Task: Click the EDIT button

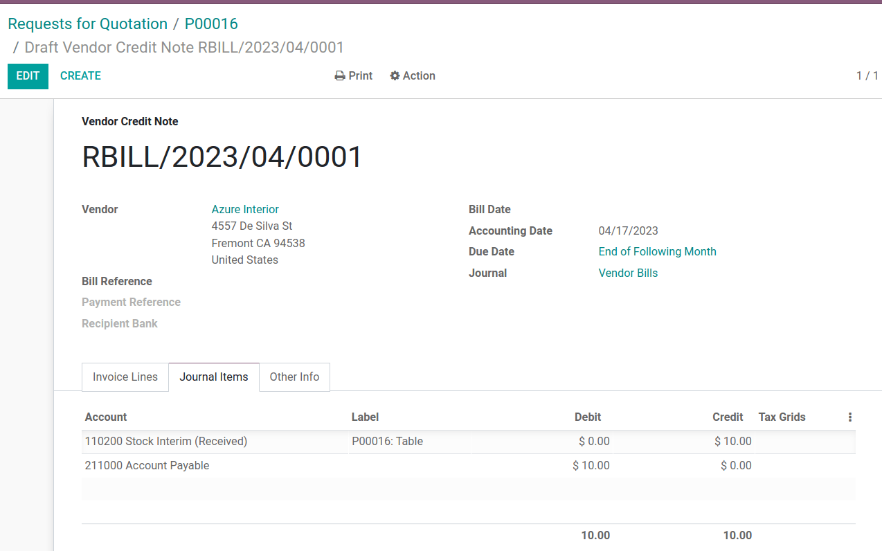Action: (x=28, y=76)
